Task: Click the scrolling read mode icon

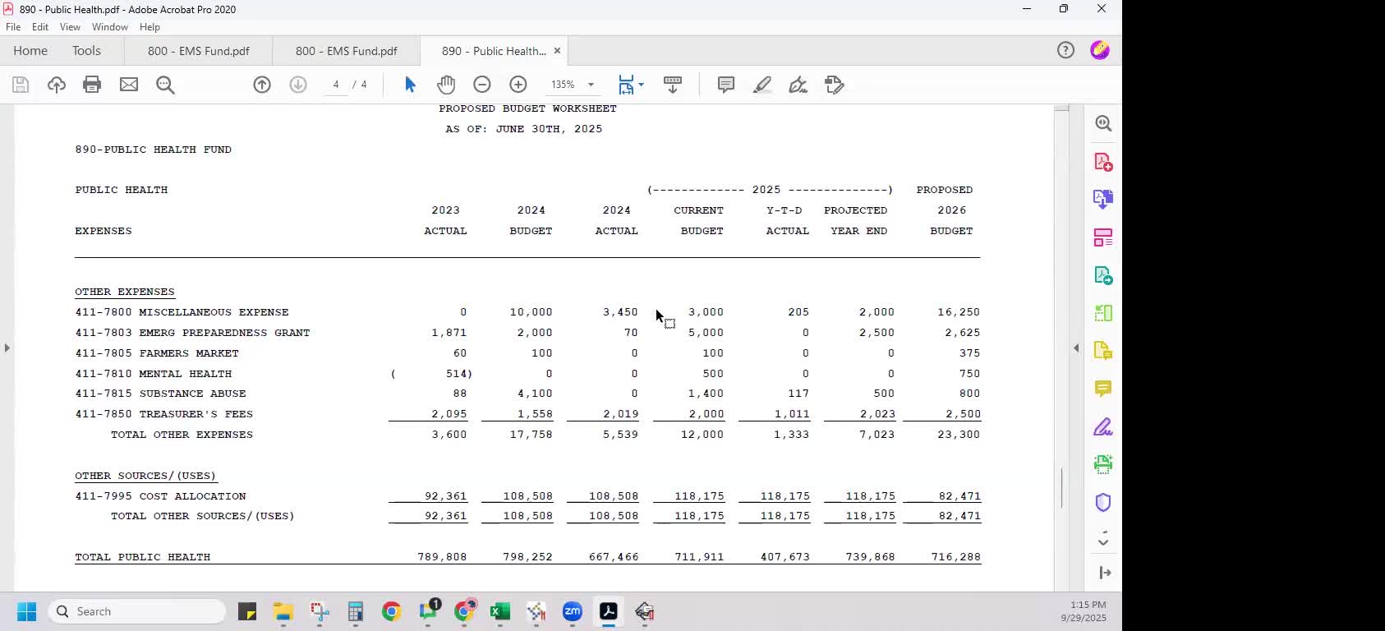Action: click(x=673, y=85)
